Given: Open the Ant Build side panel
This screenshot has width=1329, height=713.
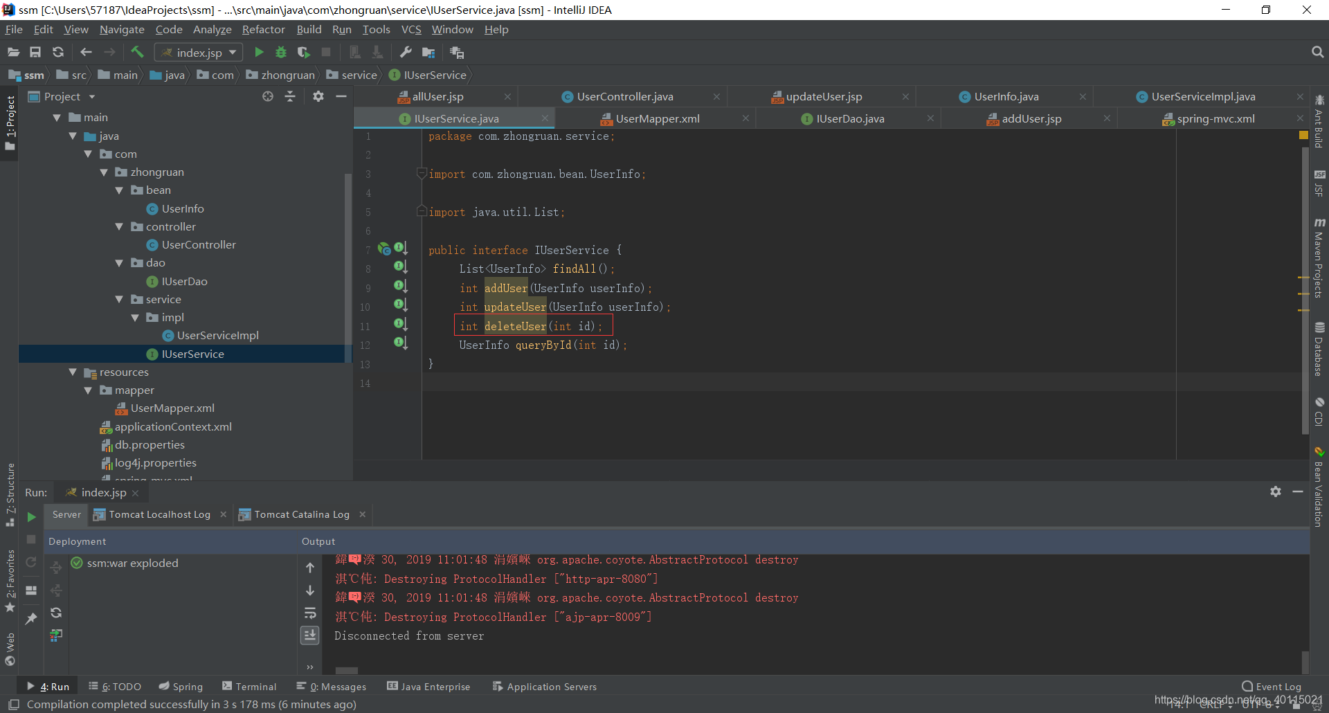Looking at the screenshot, I should [x=1319, y=120].
